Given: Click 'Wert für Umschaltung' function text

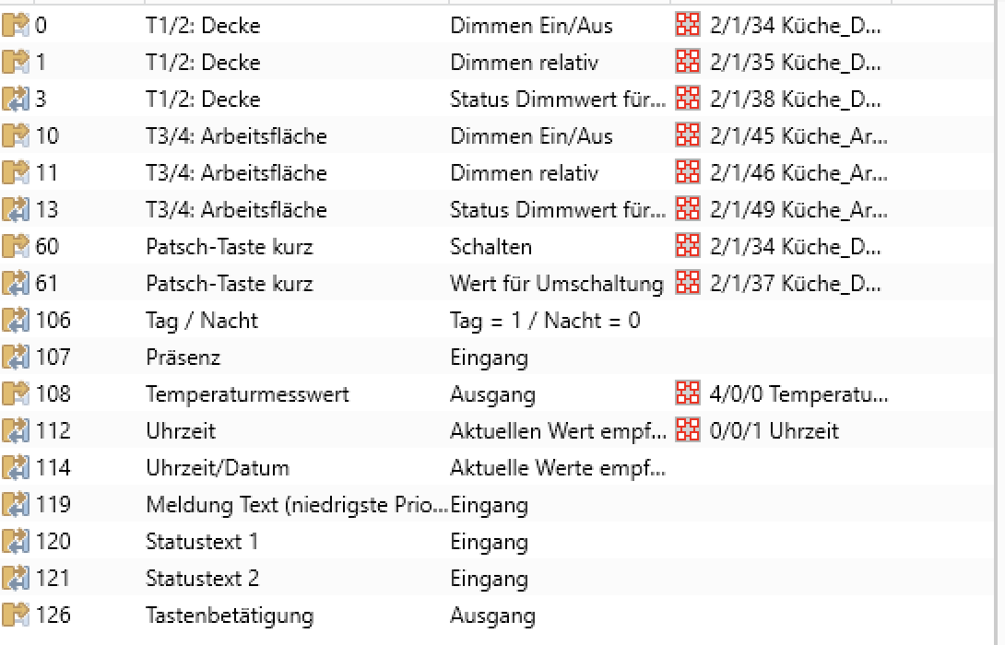Looking at the screenshot, I should coord(556,284).
